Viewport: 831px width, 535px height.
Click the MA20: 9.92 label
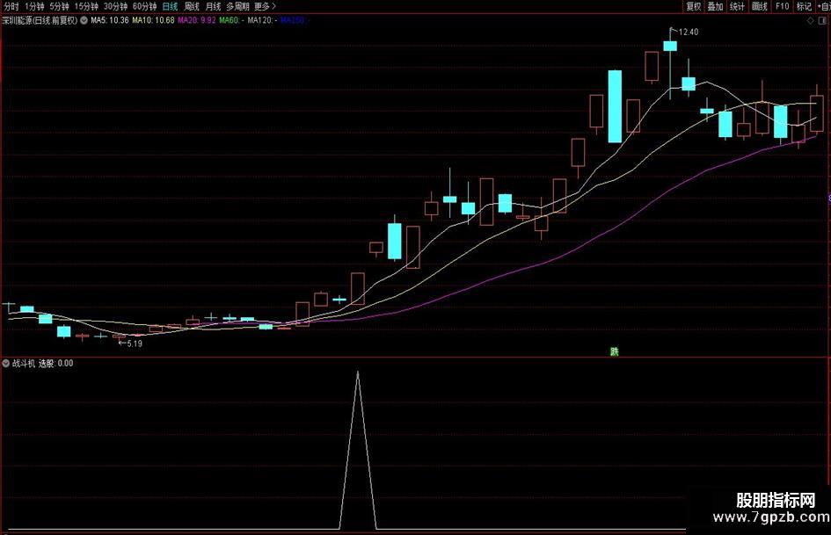(x=197, y=20)
